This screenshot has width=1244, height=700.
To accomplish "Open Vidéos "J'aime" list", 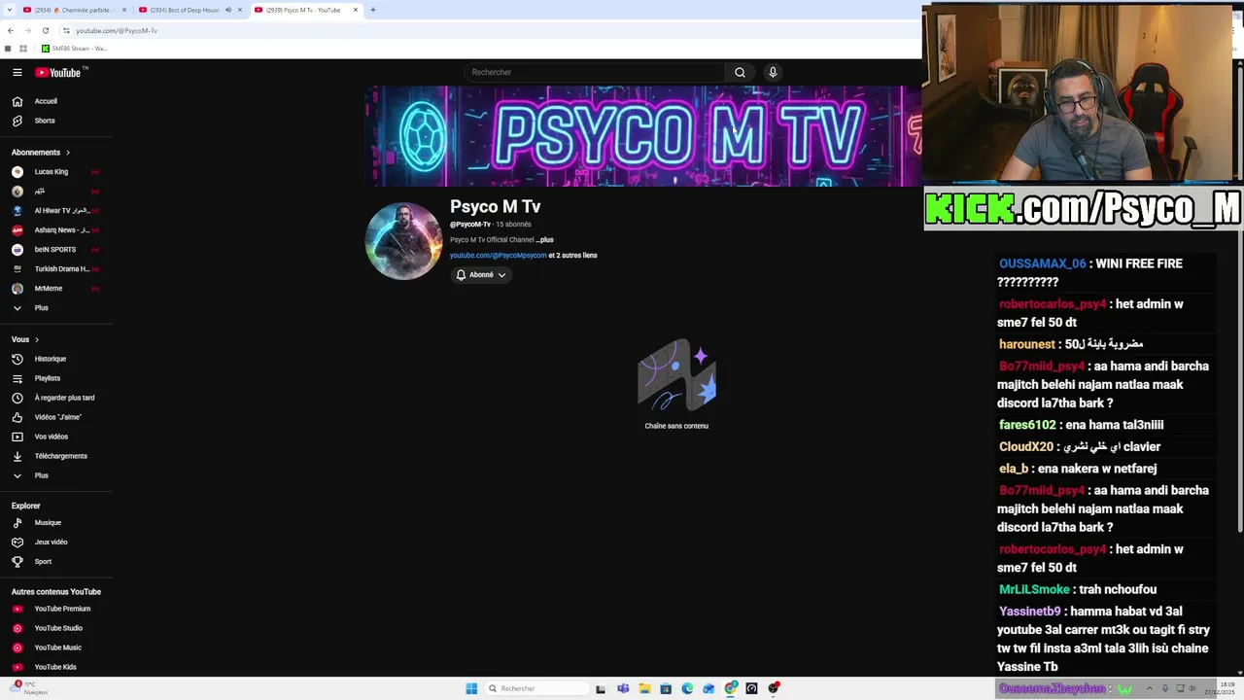I will pos(58,417).
